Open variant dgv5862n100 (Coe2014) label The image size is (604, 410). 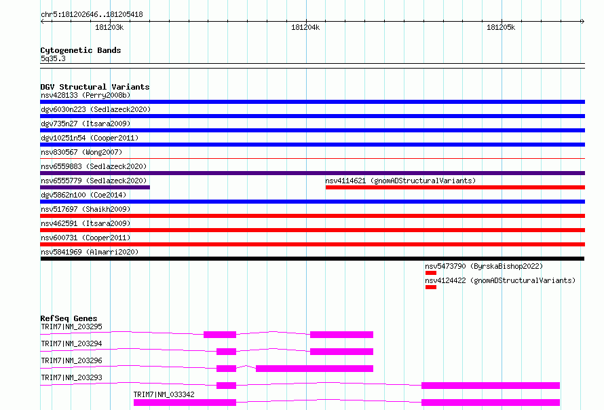pos(83,195)
